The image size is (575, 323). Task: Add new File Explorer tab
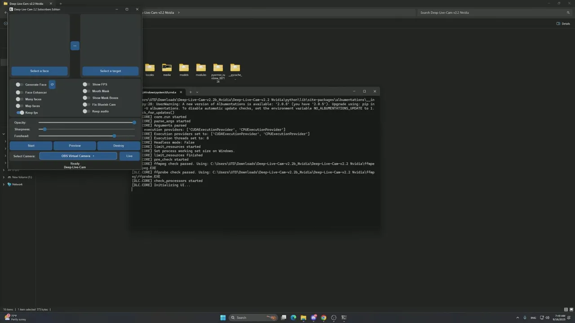61,4
